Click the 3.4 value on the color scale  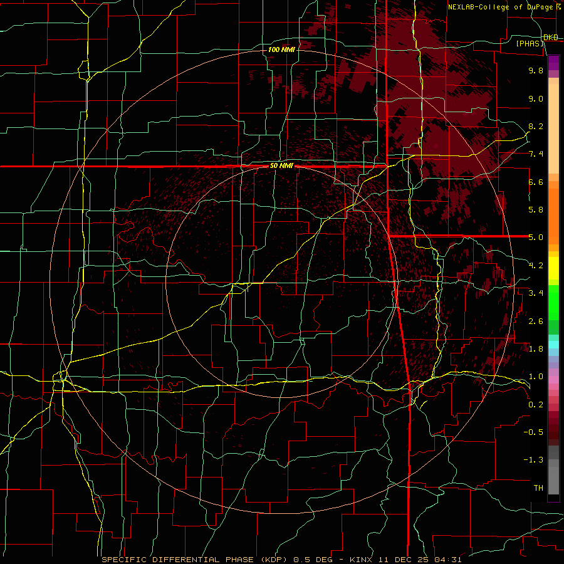pyautogui.click(x=536, y=293)
